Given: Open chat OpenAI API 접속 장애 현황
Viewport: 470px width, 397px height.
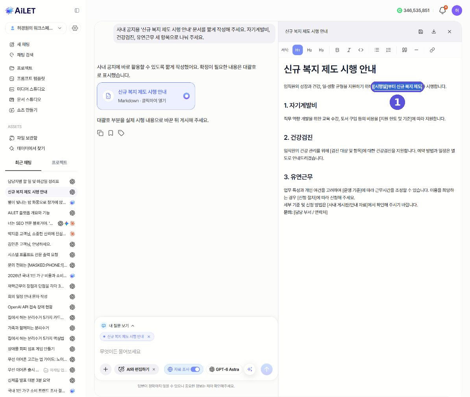Looking at the screenshot, I should pyautogui.click(x=41, y=307).
